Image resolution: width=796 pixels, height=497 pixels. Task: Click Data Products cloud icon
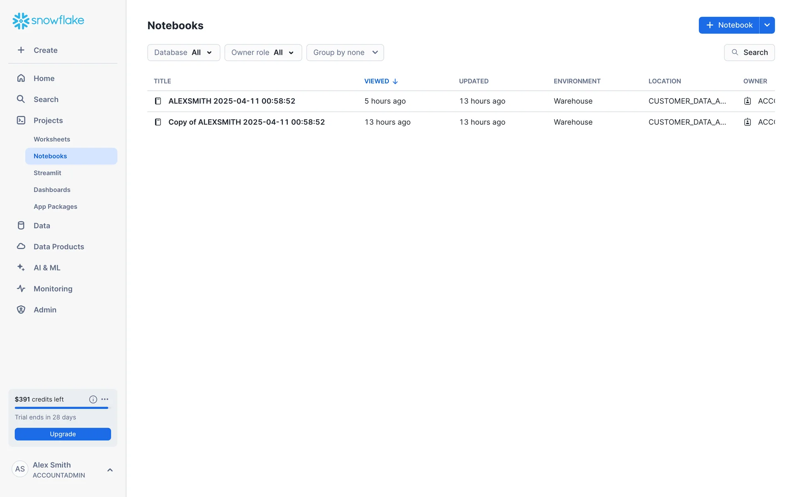point(21,246)
